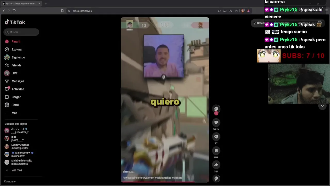Click the #valorantclips hashtag in caption

coord(163,178)
